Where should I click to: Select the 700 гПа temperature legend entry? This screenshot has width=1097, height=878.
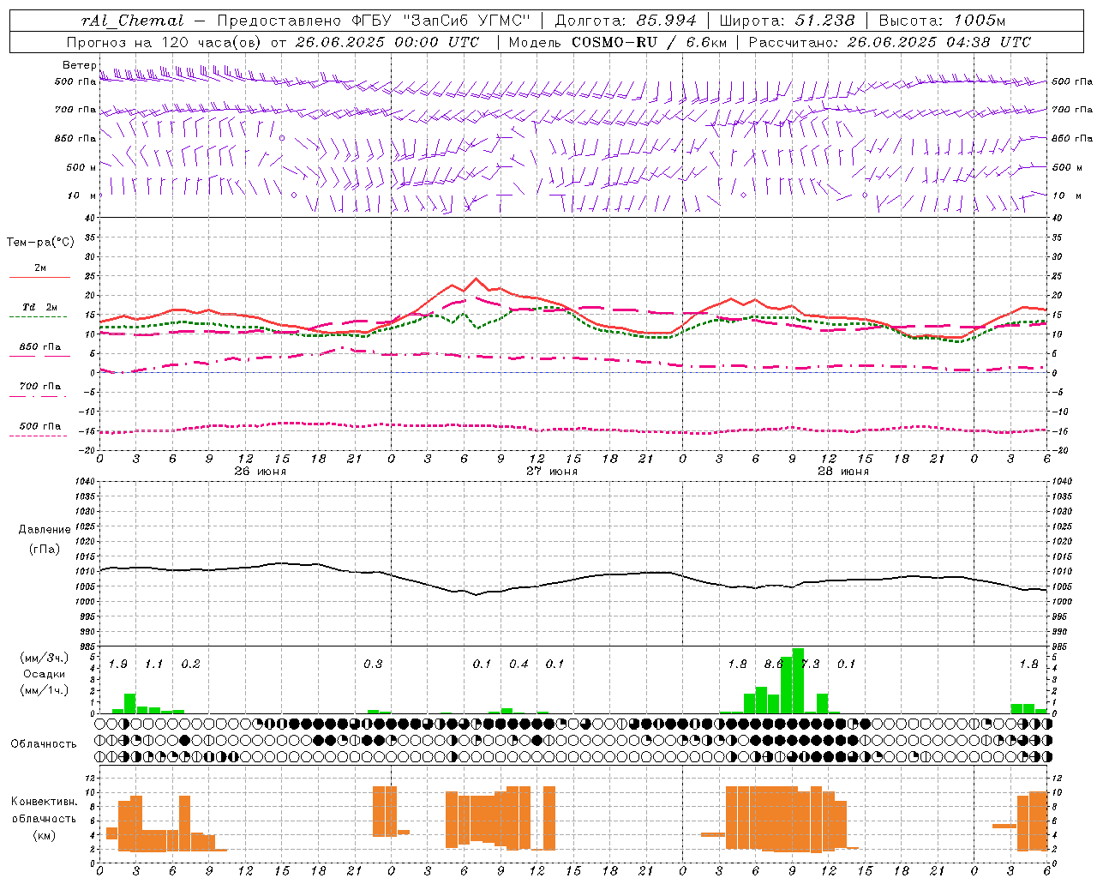[x=39, y=386]
